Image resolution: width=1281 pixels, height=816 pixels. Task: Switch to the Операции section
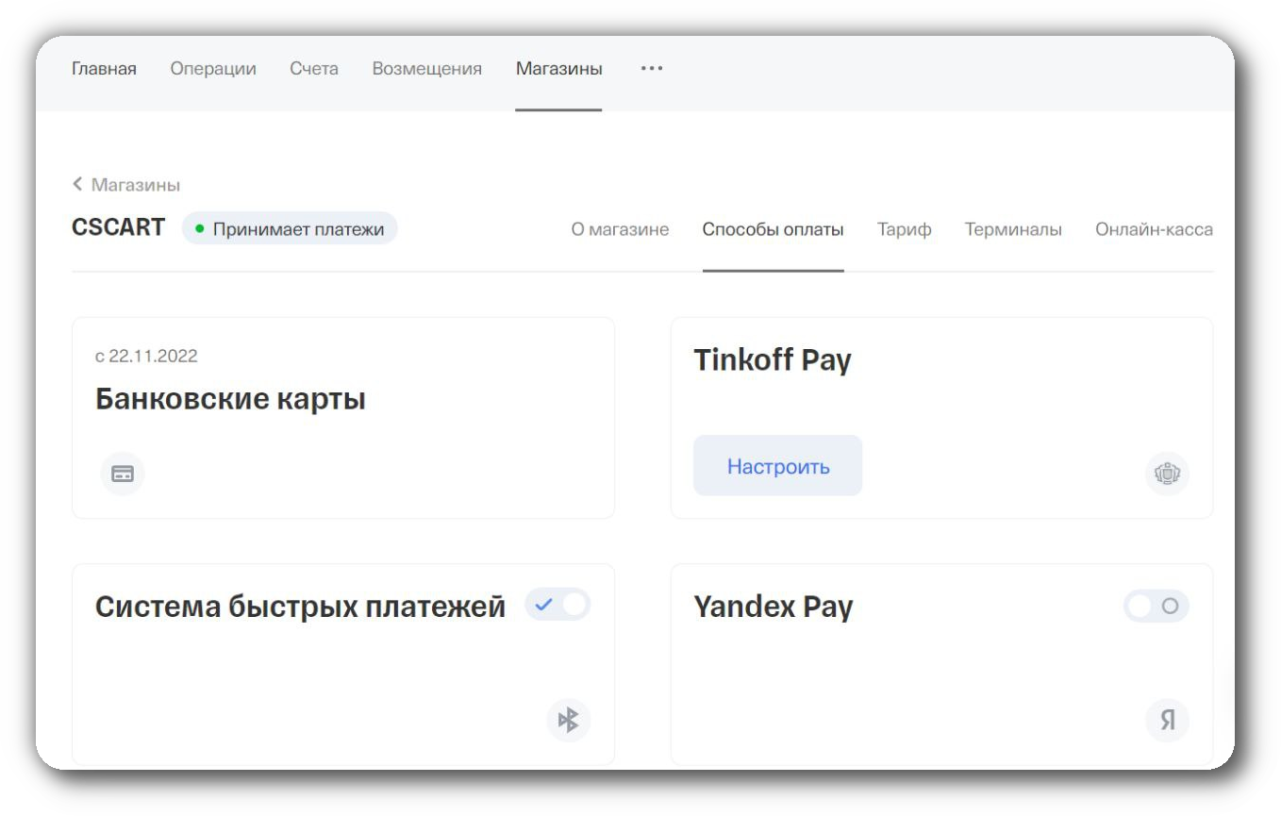(213, 69)
